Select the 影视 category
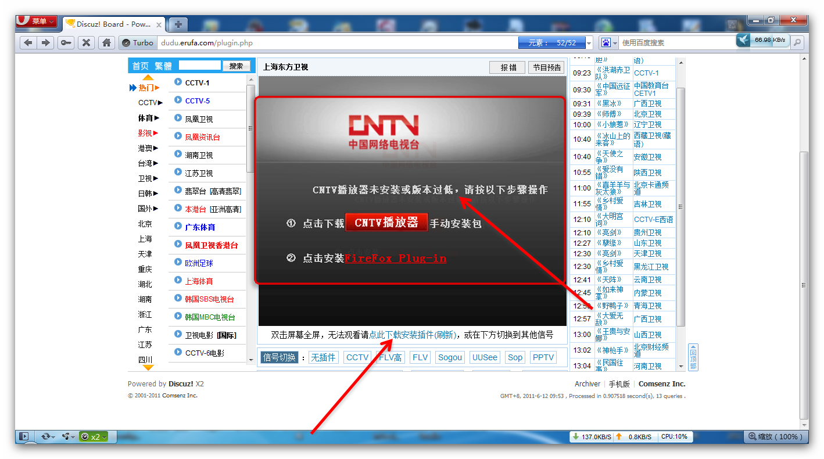 point(148,133)
